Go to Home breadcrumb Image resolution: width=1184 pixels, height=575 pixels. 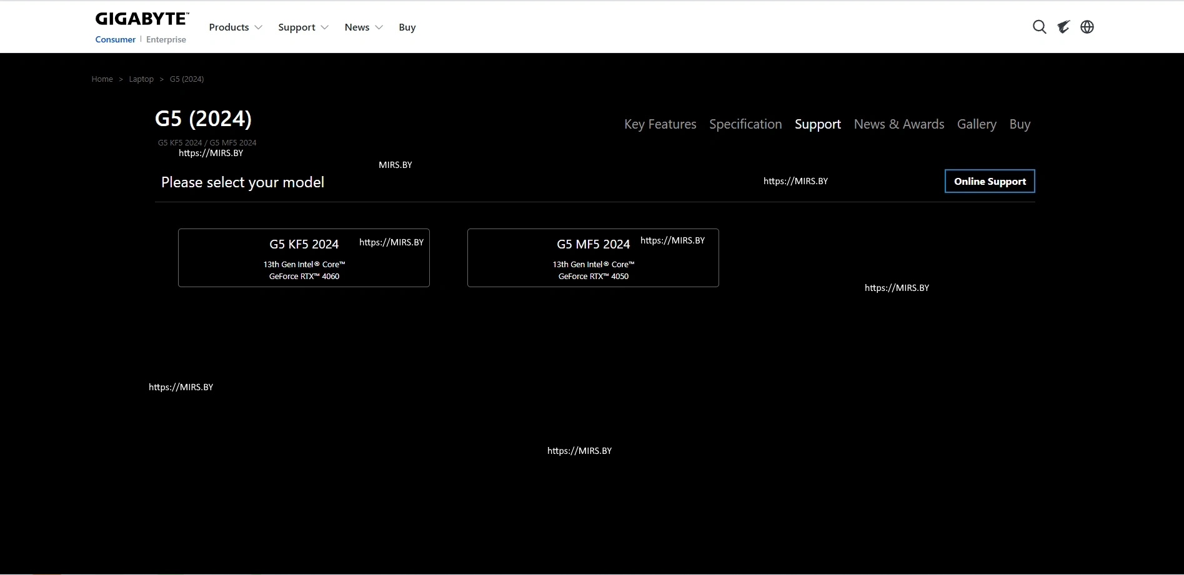pyautogui.click(x=102, y=79)
